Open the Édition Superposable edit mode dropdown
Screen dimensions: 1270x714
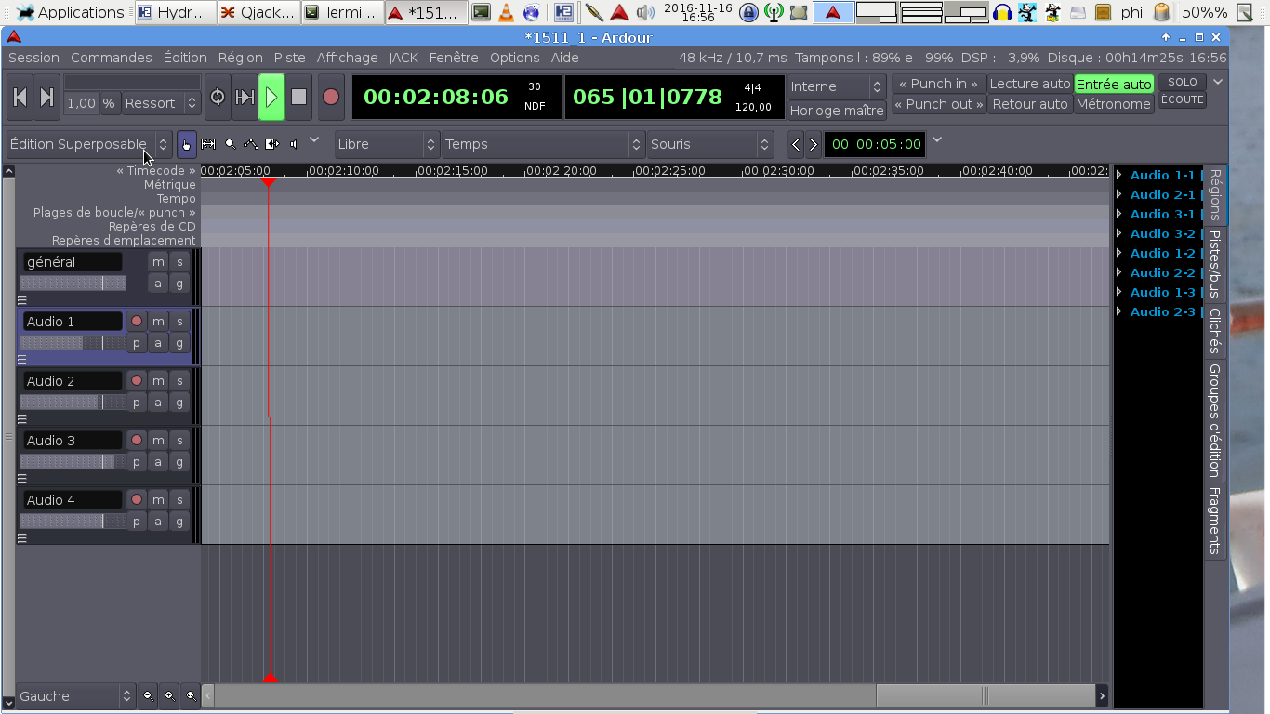(89, 144)
